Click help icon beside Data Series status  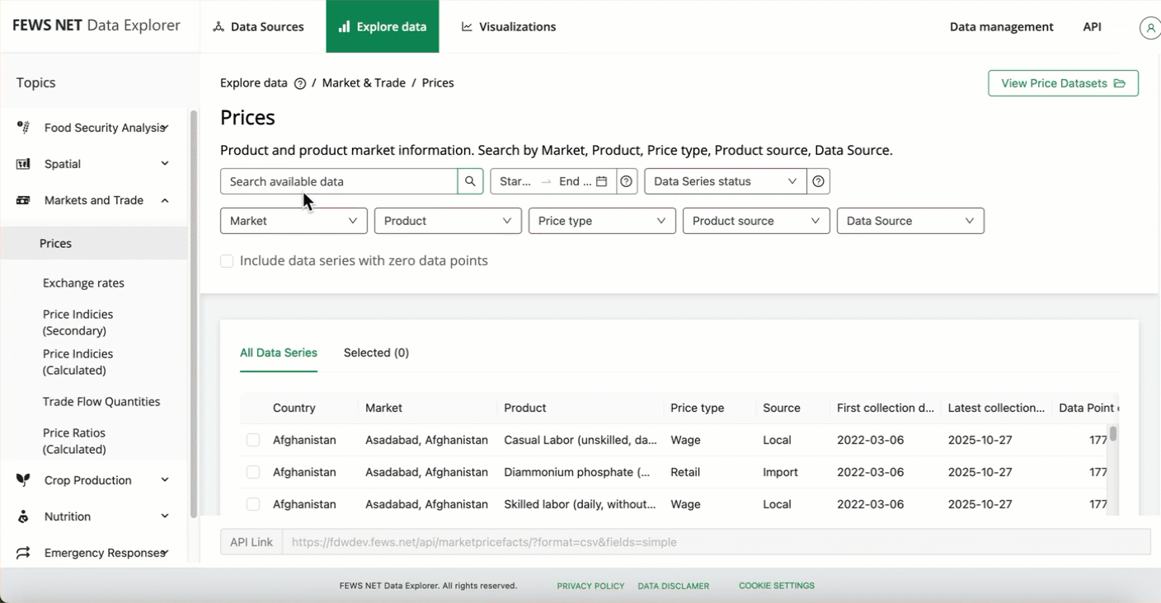coord(818,181)
